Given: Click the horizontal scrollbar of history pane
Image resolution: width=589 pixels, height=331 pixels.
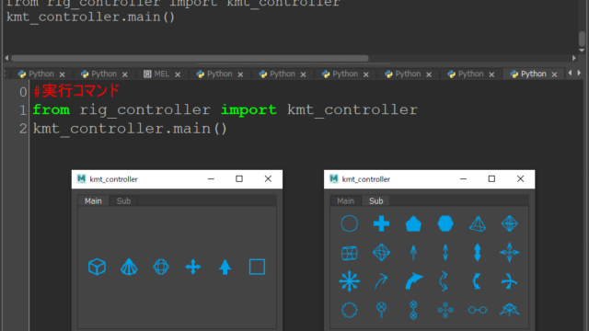Looking at the screenshot, I should click(190, 58).
